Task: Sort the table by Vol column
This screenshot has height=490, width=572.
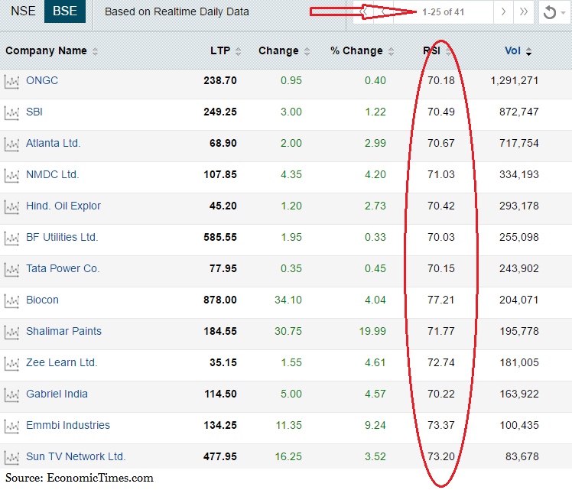Action: (518, 50)
